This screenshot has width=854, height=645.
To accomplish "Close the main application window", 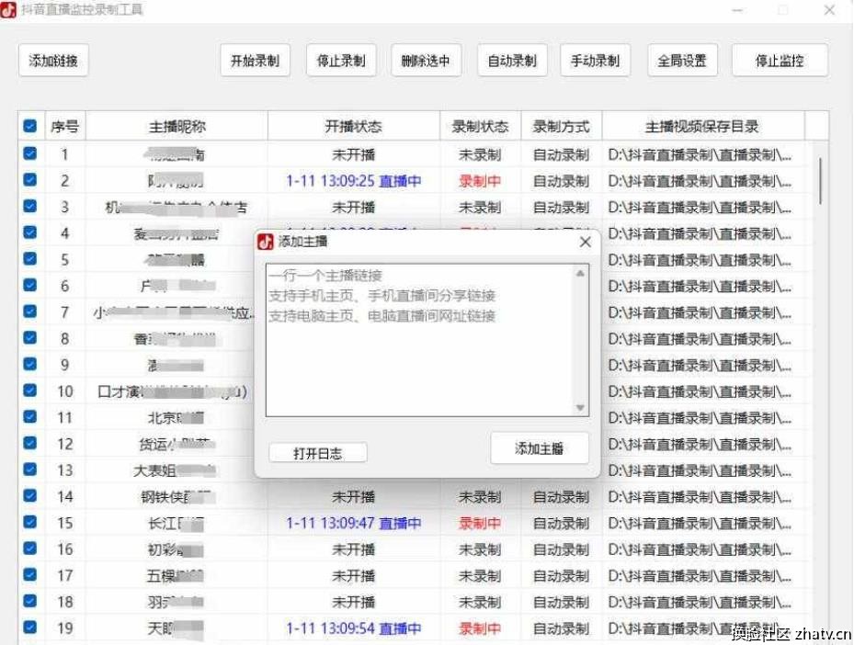I will pyautogui.click(x=829, y=10).
